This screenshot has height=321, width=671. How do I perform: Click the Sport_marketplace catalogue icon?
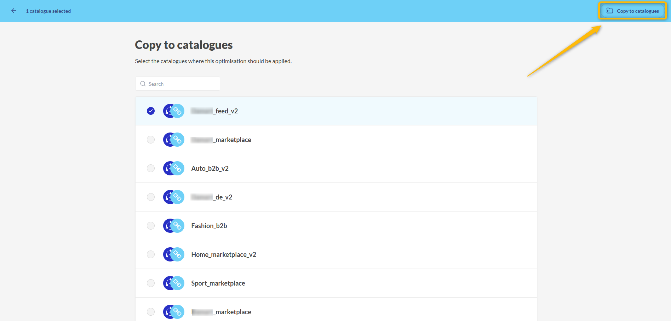click(174, 283)
